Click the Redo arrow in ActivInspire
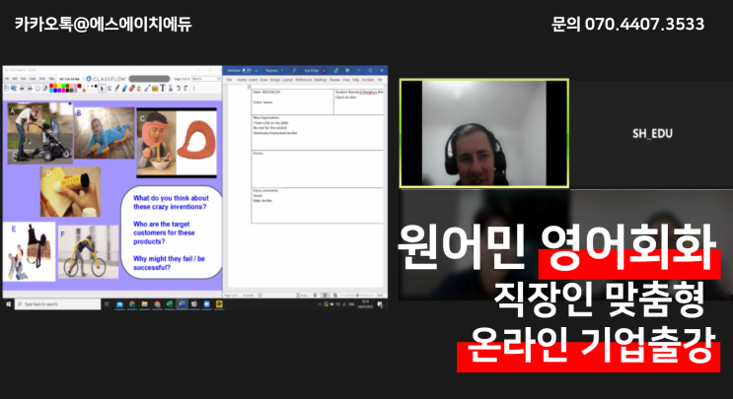733x399 pixels. point(185,88)
